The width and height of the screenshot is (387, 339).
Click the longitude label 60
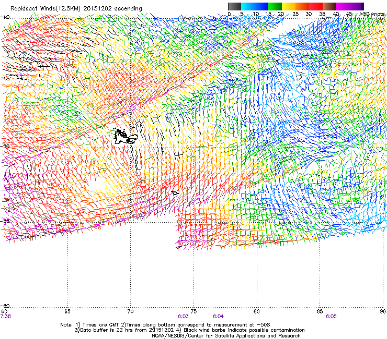(x=4, y=311)
